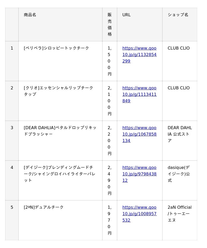Image resolution: width=207 pixels, height=248 pixels.
Task: Select the 1,500円 price cell
Action: click(x=109, y=61)
